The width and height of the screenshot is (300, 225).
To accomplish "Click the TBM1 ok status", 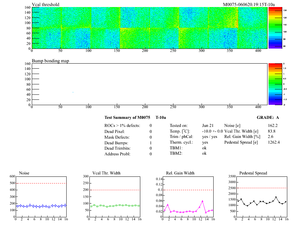I will (204, 148).
